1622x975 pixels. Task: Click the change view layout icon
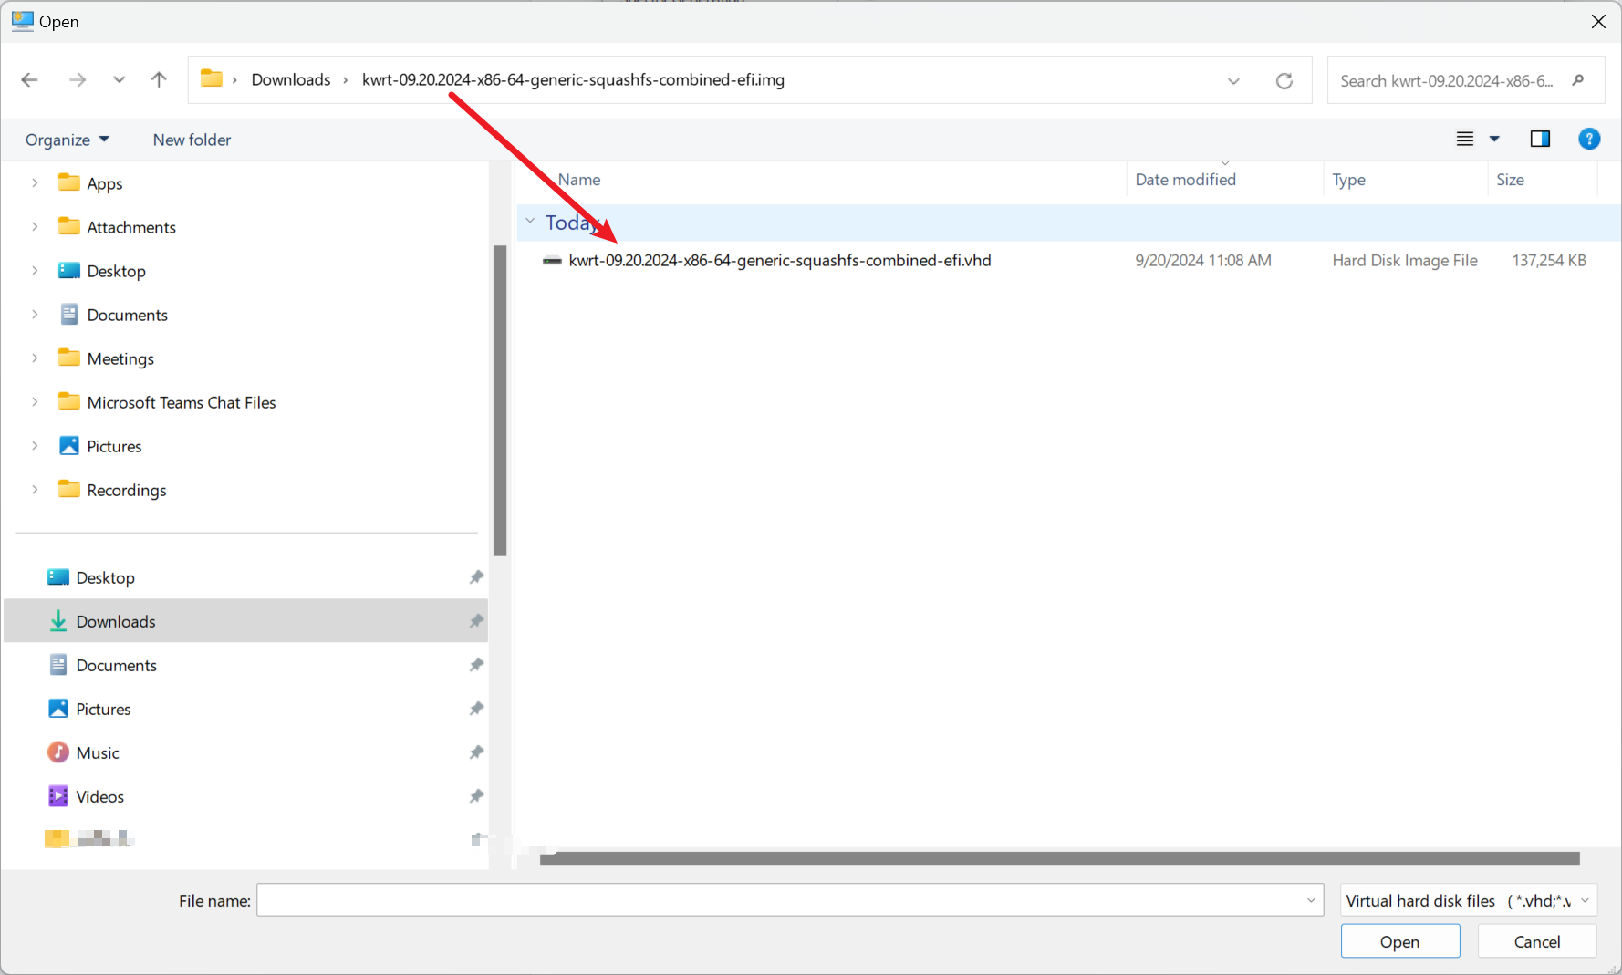(1465, 139)
